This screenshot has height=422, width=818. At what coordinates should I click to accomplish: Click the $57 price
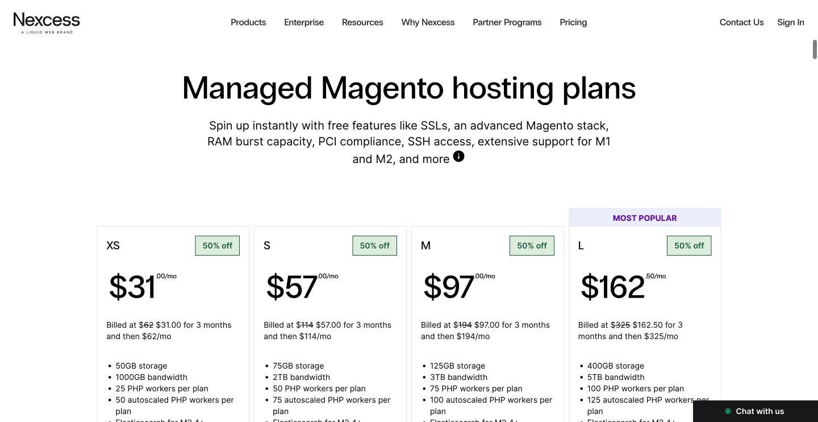point(291,287)
